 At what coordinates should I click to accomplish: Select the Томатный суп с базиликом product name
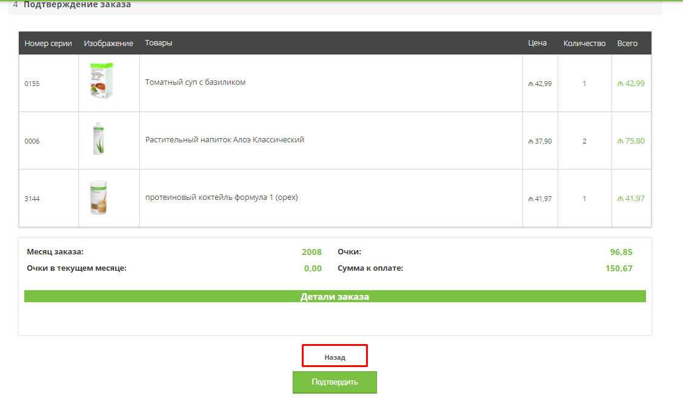click(195, 82)
